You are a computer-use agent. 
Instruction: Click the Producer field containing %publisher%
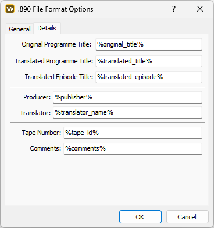127,97
